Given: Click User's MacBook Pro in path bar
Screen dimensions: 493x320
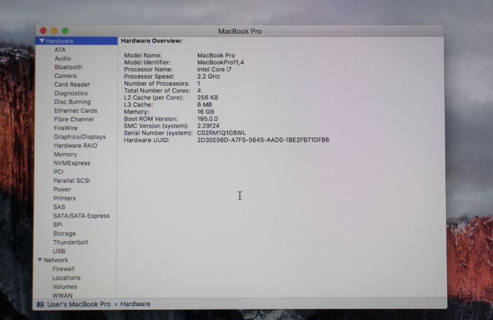Looking at the screenshot, I should [79, 304].
